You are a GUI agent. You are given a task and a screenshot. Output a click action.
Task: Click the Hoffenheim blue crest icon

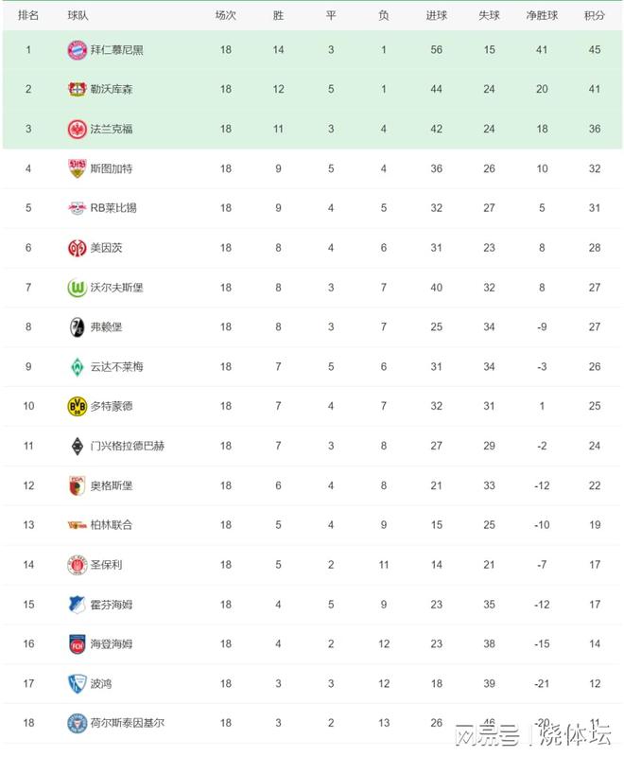(x=77, y=605)
